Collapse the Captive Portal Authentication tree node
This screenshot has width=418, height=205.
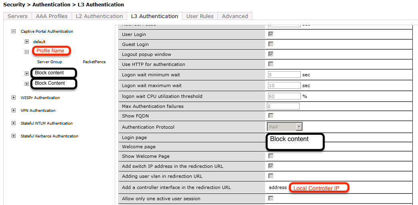pyautogui.click(x=14, y=31)
